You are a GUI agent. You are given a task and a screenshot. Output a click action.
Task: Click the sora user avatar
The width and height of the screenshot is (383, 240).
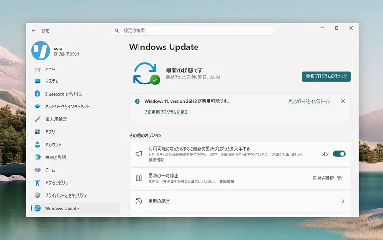pyautogui.click(x=41, y=51)
